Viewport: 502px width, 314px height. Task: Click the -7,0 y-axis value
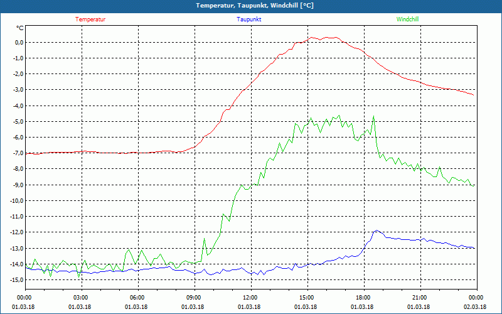pos(18,153)
